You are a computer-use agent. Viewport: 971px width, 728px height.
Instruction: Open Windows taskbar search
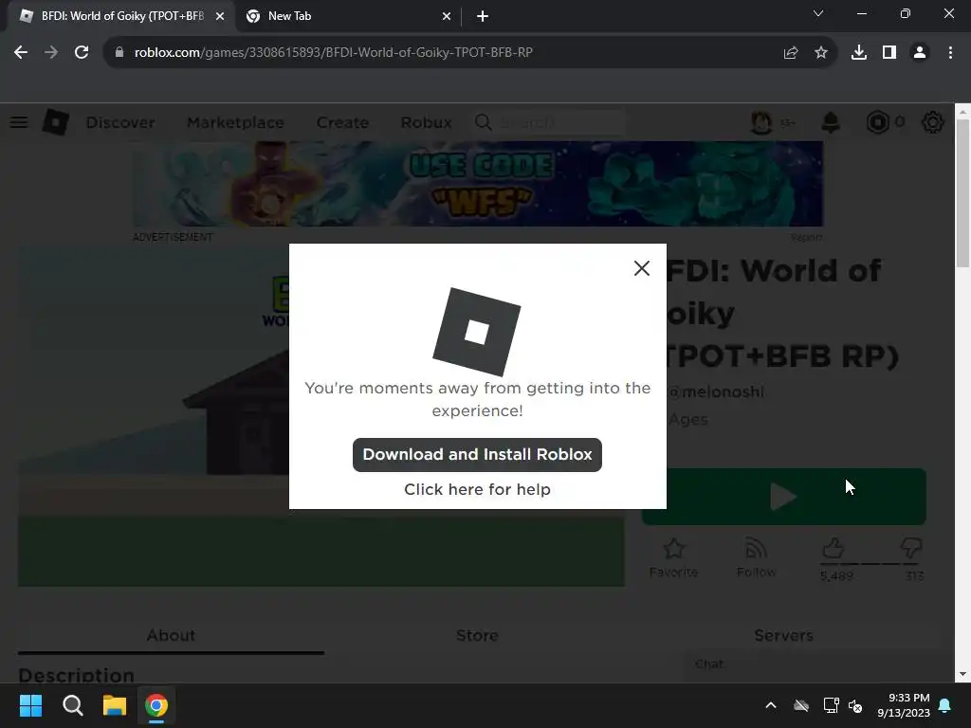pos(72,705)
